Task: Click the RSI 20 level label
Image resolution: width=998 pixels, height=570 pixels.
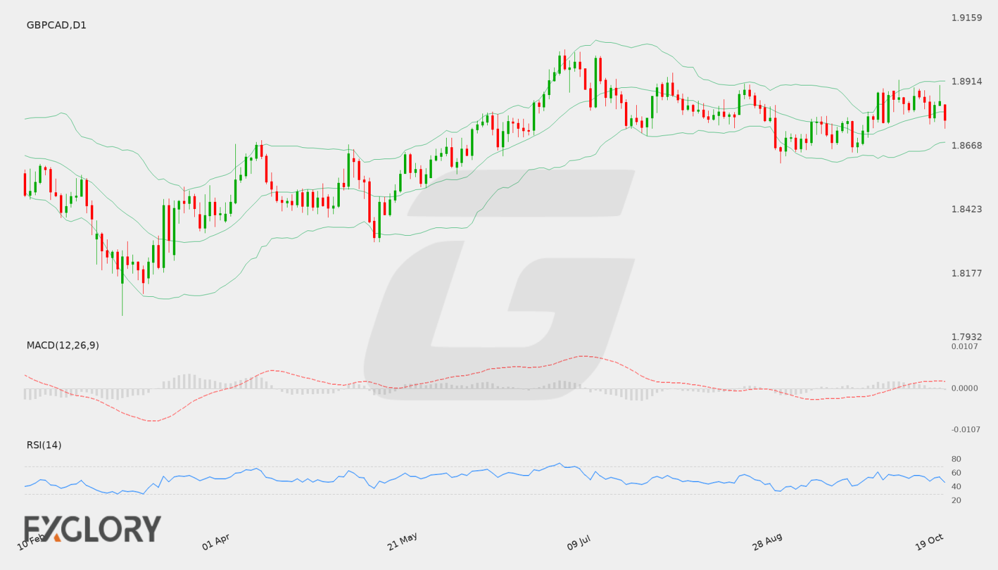Action: pos(956,500)
